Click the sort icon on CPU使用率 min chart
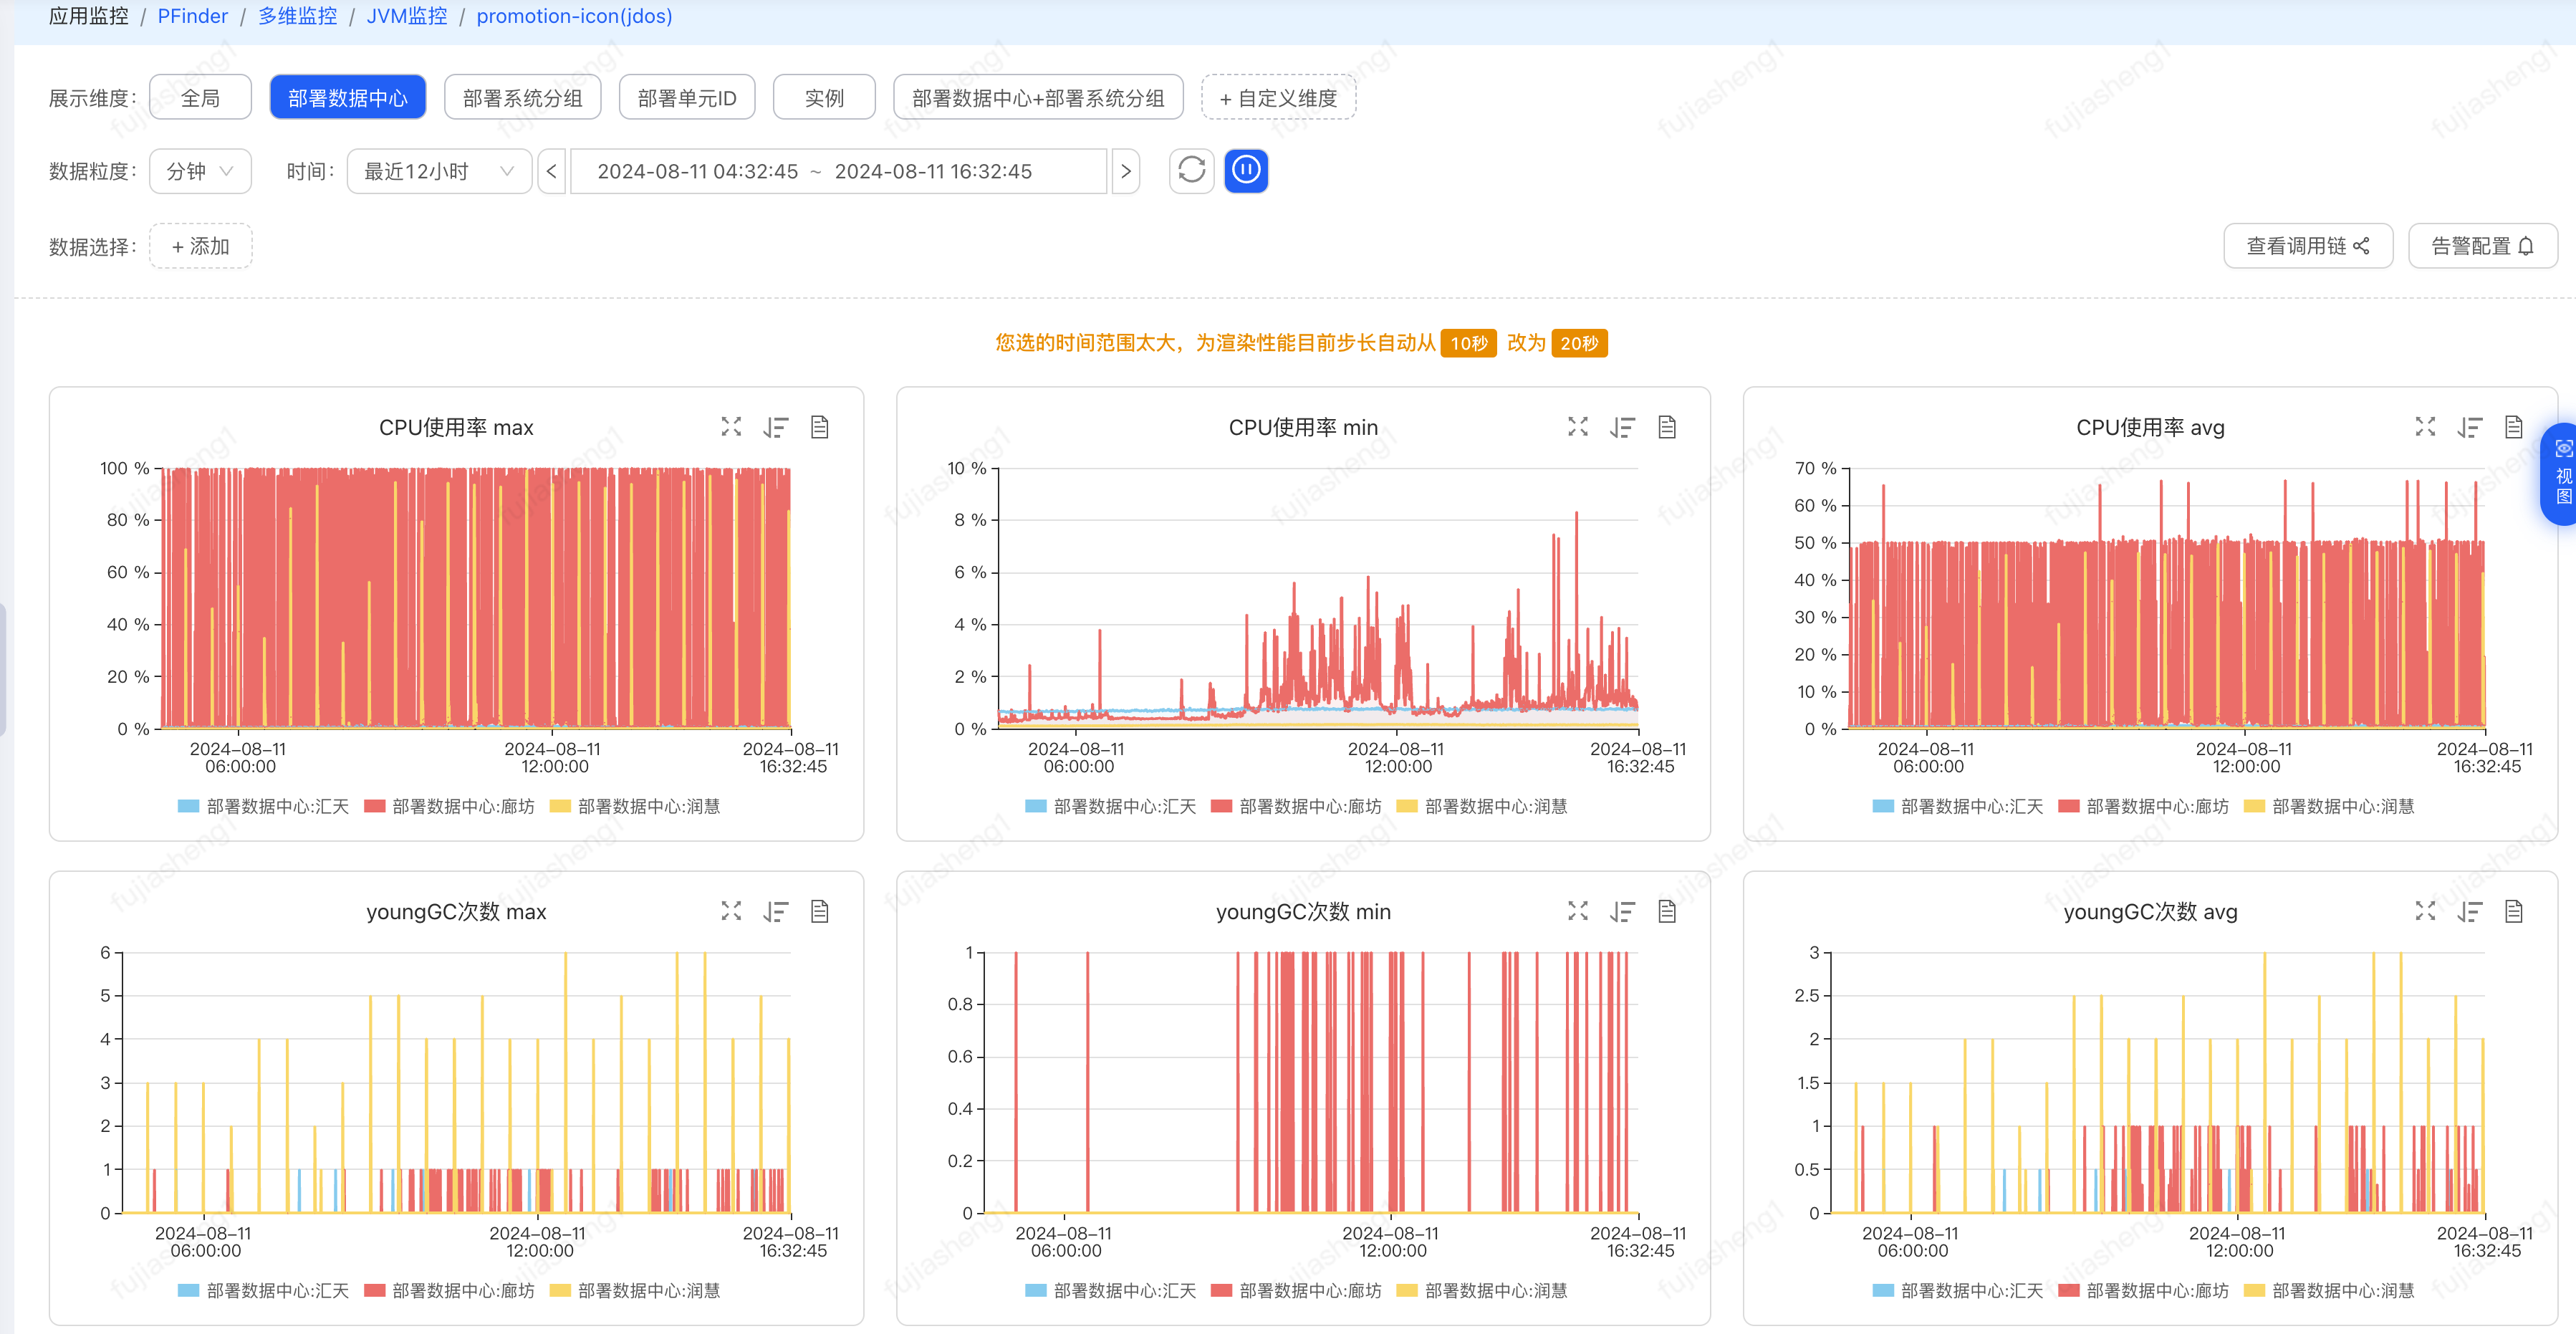This screenshot has height=1334, width=2576. 1622,427
